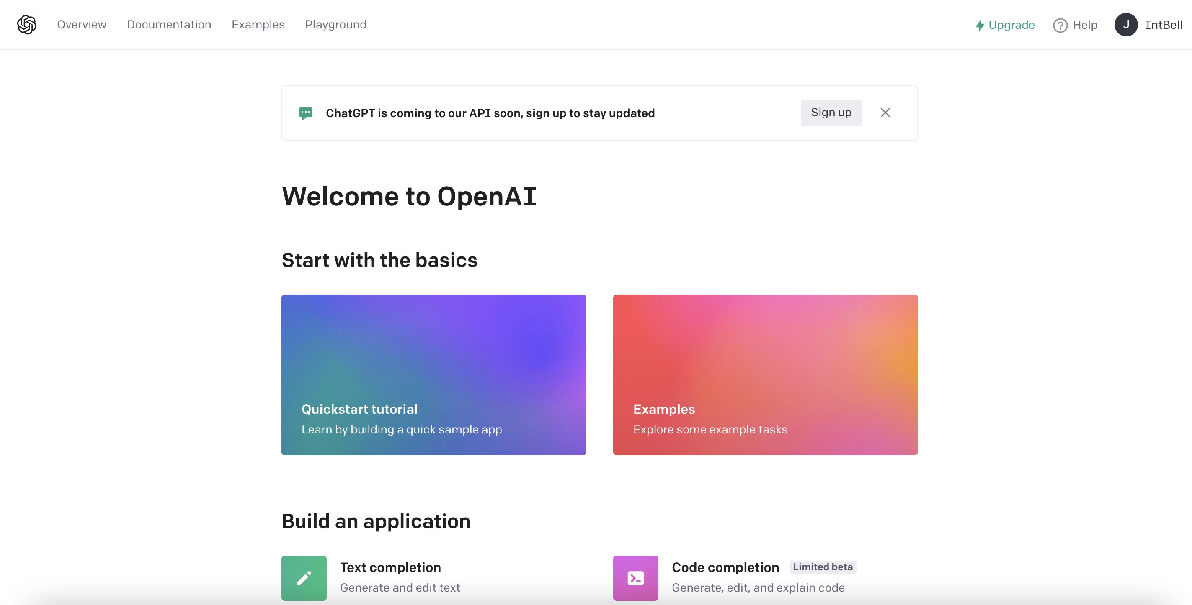Click the ChatGPT API announcement text
Screen dimensions: 1192x605
click(x=490, y=113)
